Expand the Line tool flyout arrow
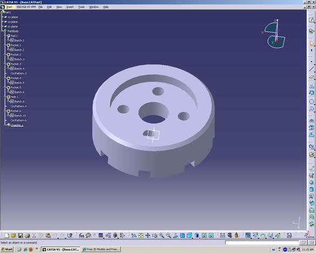The width and height of the screenshot is (316, 253). tap(314, 72)
